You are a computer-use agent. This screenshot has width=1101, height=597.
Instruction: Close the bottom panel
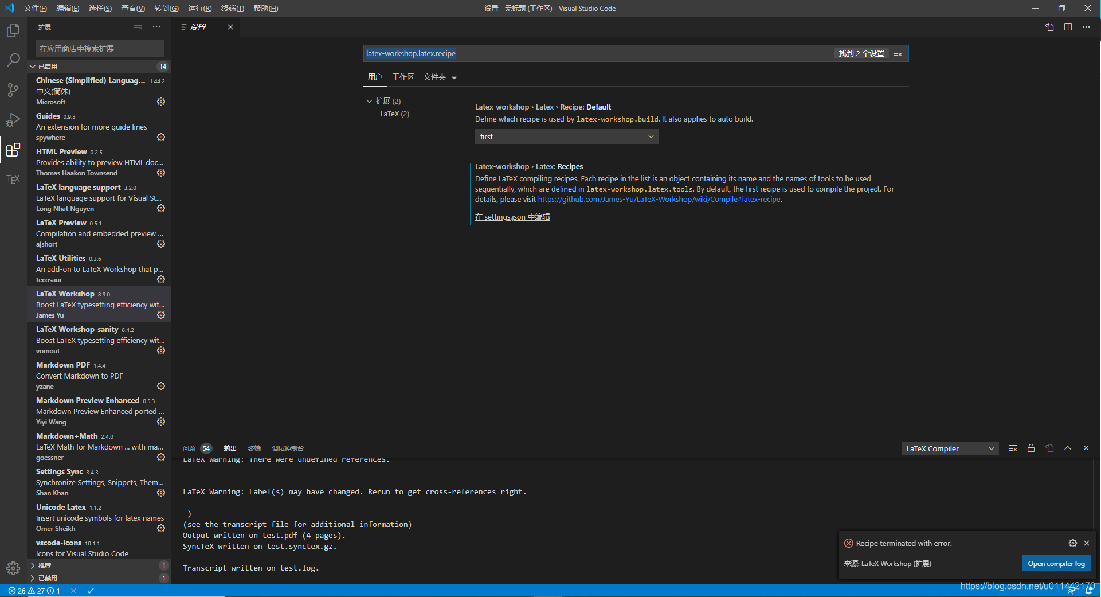1086,448
